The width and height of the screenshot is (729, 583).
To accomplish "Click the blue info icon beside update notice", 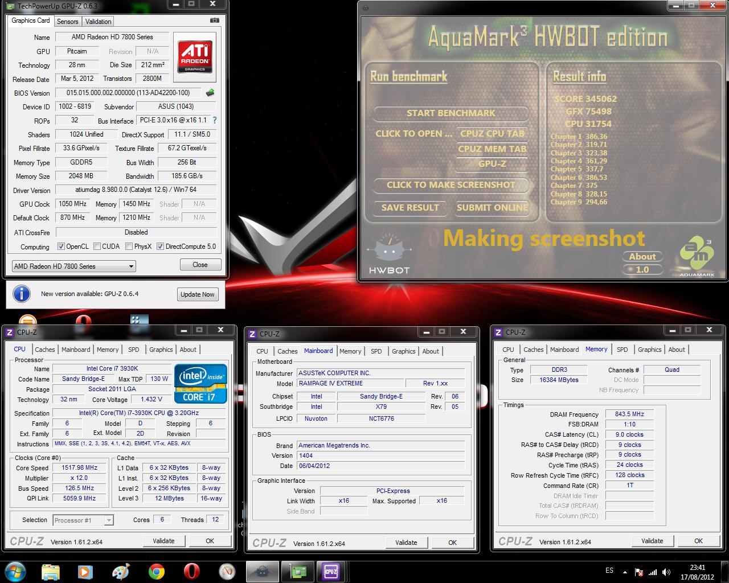I will [22, 294].
